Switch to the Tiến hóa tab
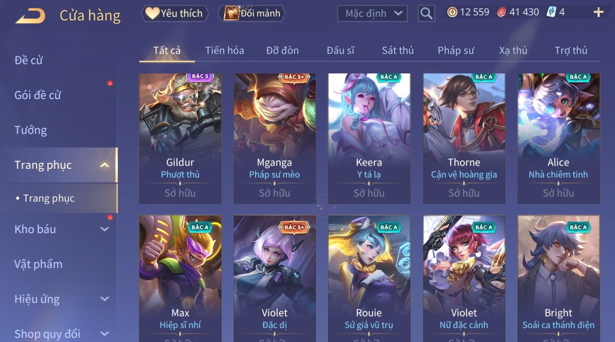Image resolution: width=615 pixels, height=342 pixels. click(225, 51)
